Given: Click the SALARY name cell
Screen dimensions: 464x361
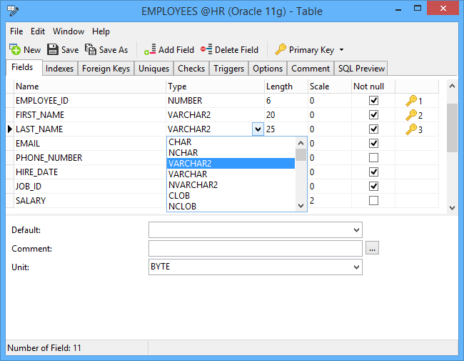Looking at the screenshot, I should click(x=90, y=201).
